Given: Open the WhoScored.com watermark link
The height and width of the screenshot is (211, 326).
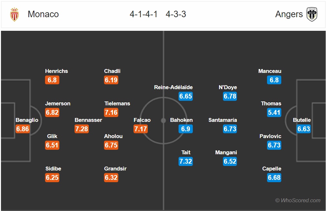Looking at the screenshot, I should (x=298, y=200).
